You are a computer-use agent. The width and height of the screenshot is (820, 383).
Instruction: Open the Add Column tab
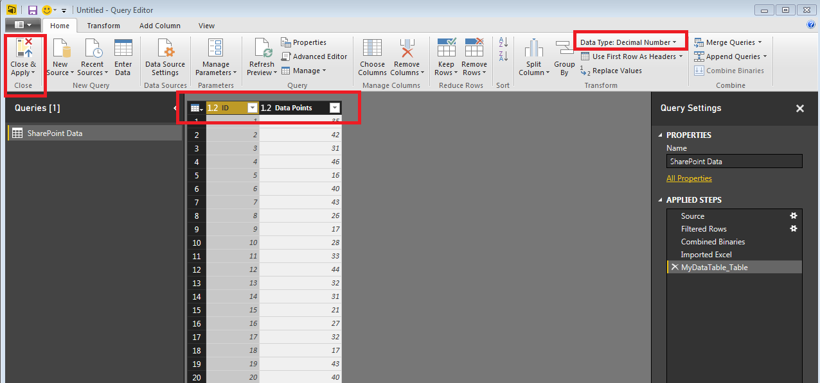(x=160, y=26)
